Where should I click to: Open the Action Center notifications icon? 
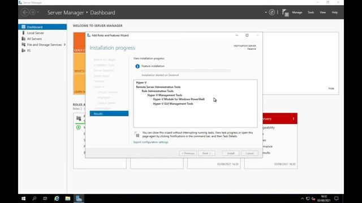tap(337, 198)
